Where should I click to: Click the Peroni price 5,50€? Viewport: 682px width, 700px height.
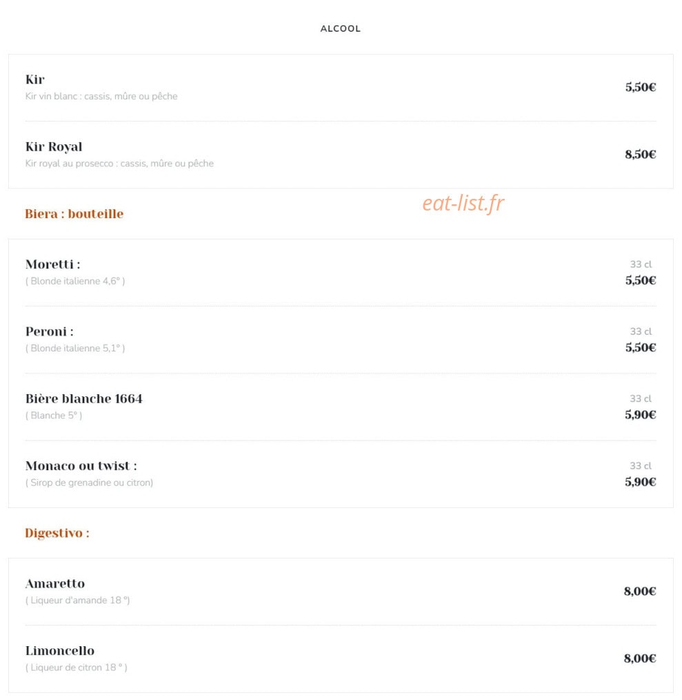640,347
